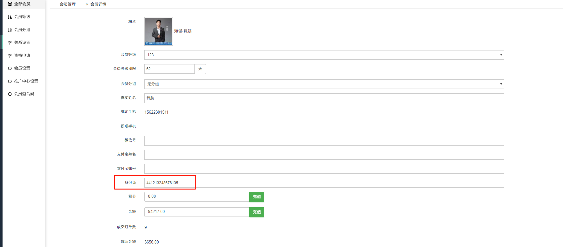Click the 会员设置 circle icon
The image size is (563, 247).
click(x=10, y=68)
